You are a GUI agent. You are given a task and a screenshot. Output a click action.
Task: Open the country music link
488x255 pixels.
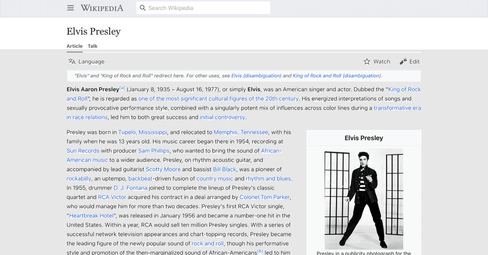215,179
